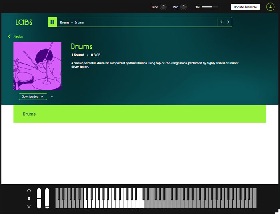Open the preset grid browser icon
The width and height of the screenshot is (280, 214).
[x=52, y=22]
